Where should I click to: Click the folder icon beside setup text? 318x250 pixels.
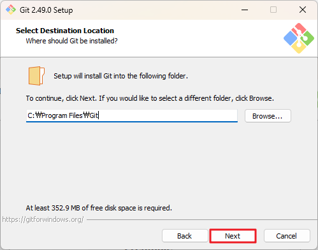(36, 76)
